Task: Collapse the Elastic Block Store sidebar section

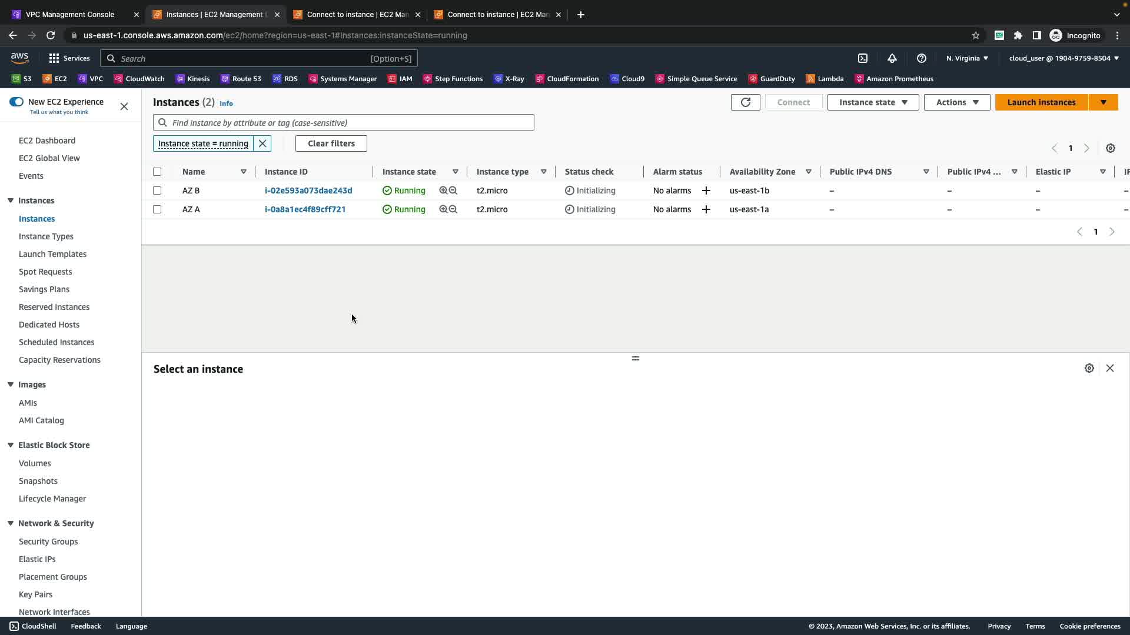Action: click(11, 445)
